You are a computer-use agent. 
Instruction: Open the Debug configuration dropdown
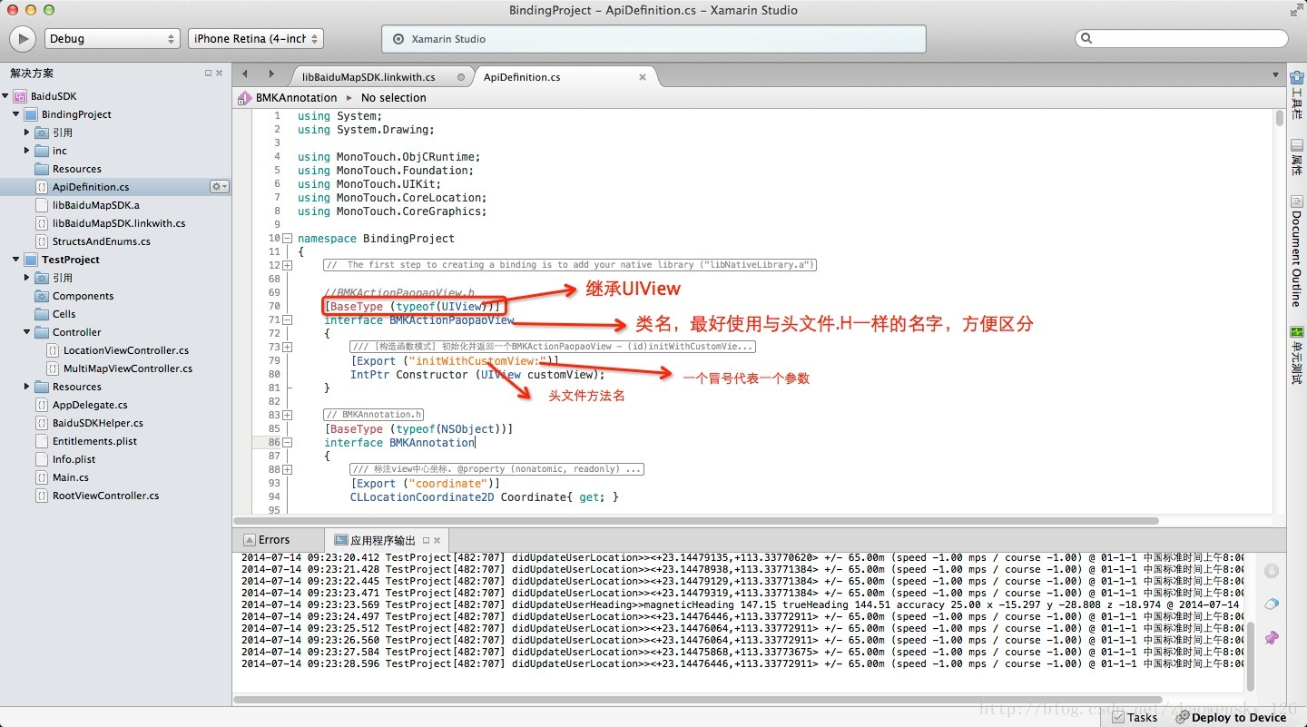pos(111,39)
